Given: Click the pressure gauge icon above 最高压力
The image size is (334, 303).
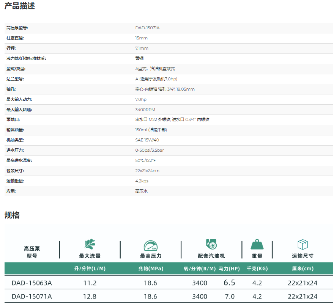Looking at the screenshot, I should [x=150, y=245].
